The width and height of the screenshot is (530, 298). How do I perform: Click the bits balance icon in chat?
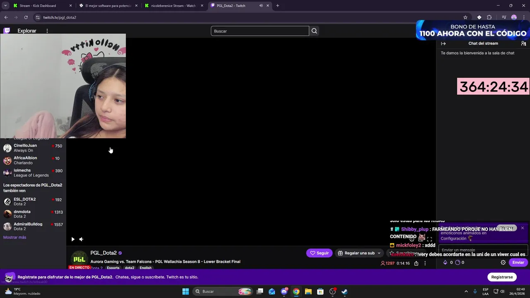pyautogui.click(x=445, y=262)
